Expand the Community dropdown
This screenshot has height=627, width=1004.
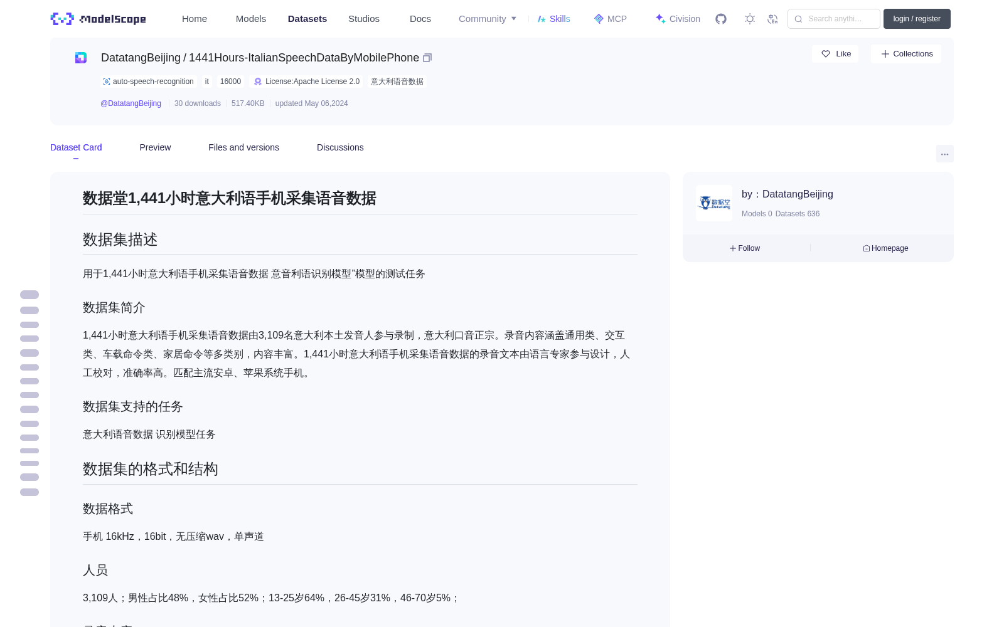click(488, 19)
